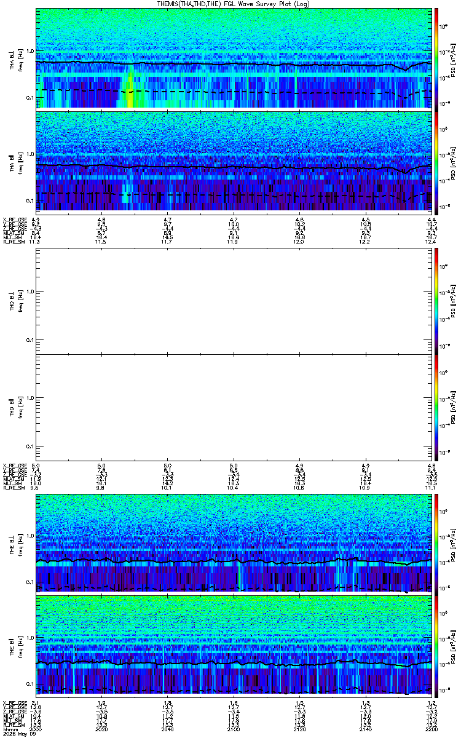Click 'R_RE_SM' label under the THA panels
Viewport: 461px width, 738px height.
point(14,242)
